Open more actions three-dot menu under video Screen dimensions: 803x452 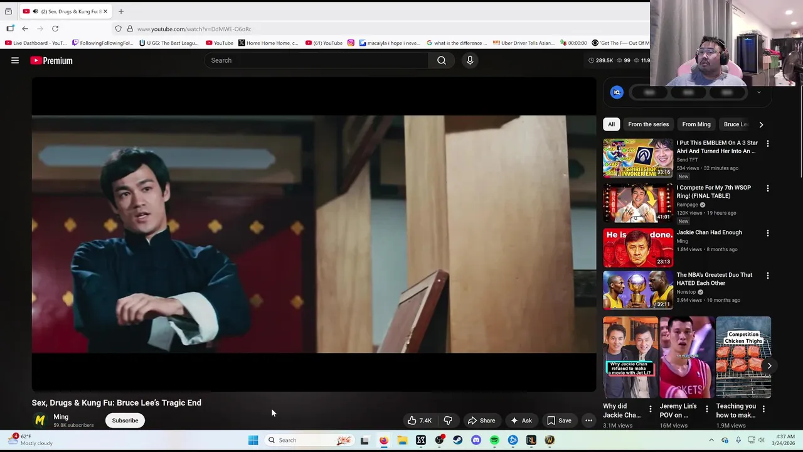tap(588, 421)
